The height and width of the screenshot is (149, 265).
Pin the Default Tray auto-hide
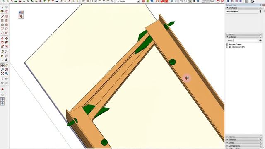pos(260,5)
